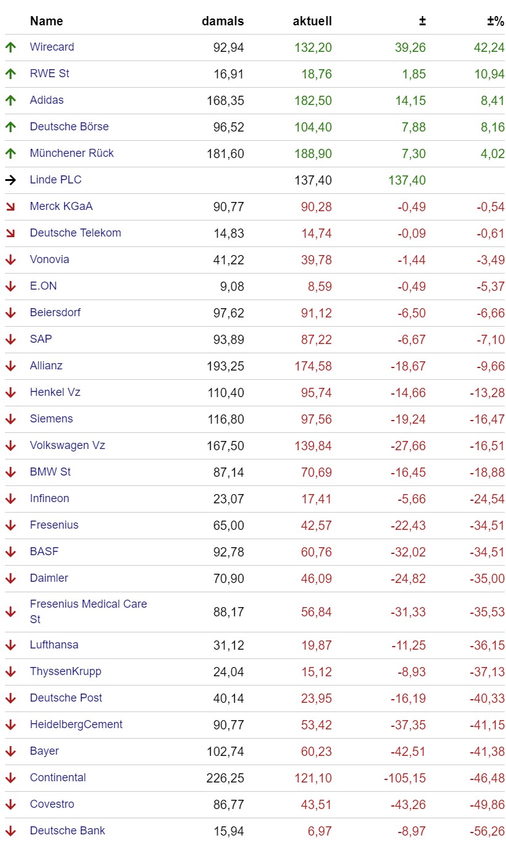Open the Fresenius Medical Care St link
This screenshot has height=843, width=506.
[88, 611]
